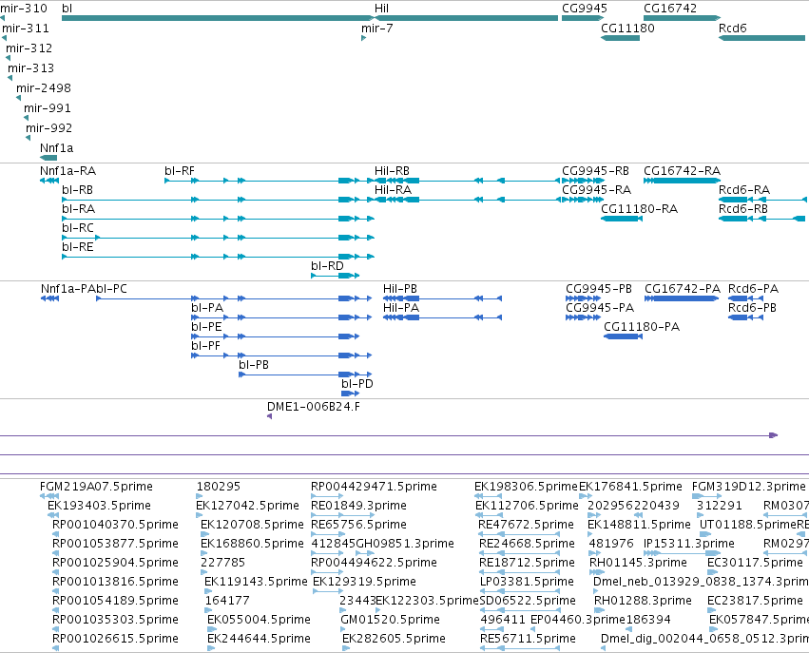809x653 pixels.
Task: Click the bl-PE protein label
Action: 206,327
